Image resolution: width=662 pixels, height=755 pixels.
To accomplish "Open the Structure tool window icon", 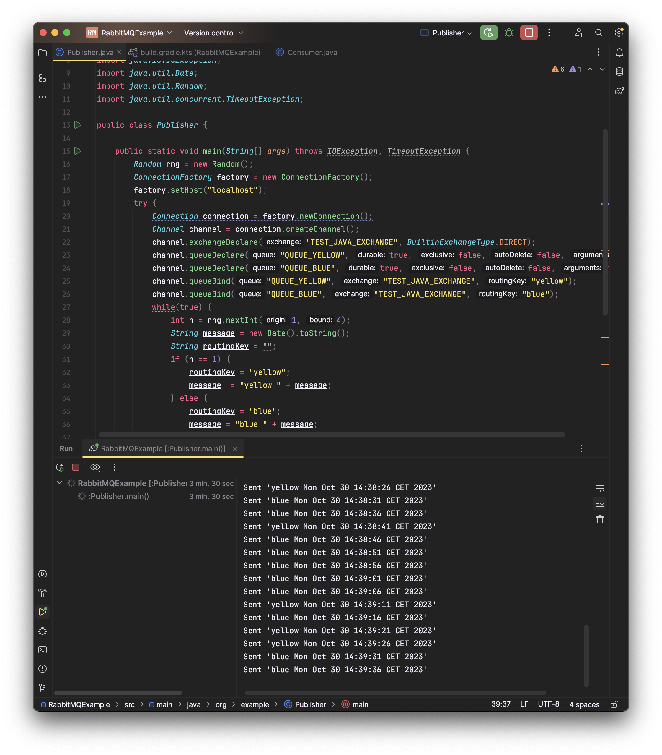I will (43, 78).
